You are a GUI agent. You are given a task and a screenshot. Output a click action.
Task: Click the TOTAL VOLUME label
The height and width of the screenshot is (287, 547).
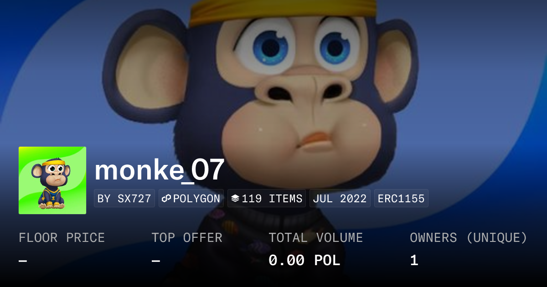[316, 238]
